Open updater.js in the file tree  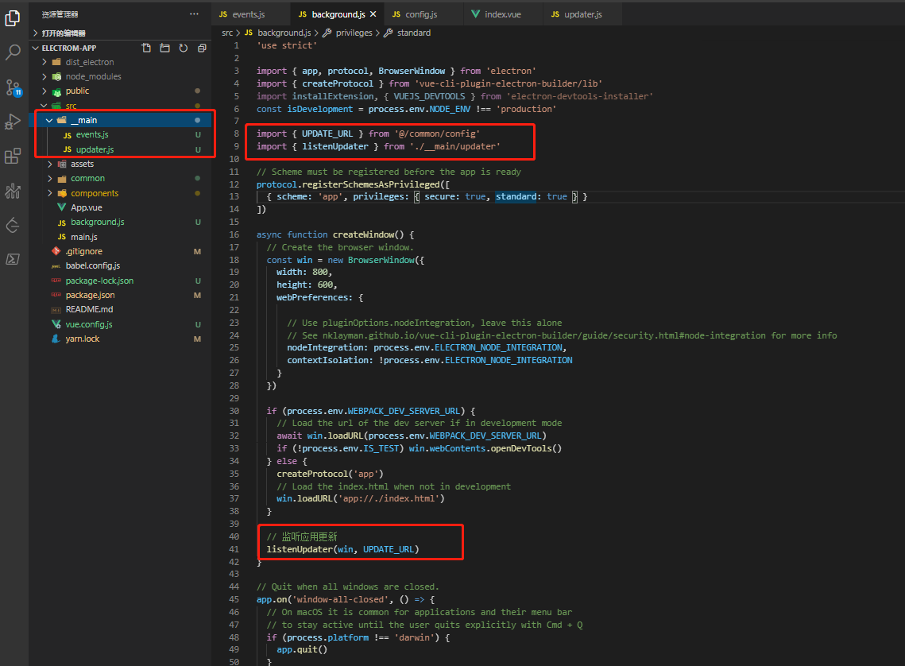coord(95,149)
